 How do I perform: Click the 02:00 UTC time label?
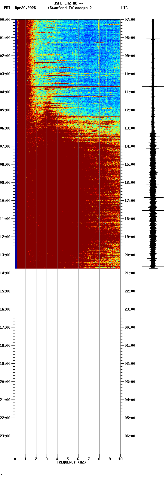130,364
